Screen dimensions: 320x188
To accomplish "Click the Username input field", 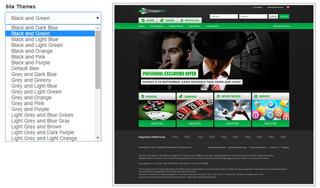I will 224,16.
